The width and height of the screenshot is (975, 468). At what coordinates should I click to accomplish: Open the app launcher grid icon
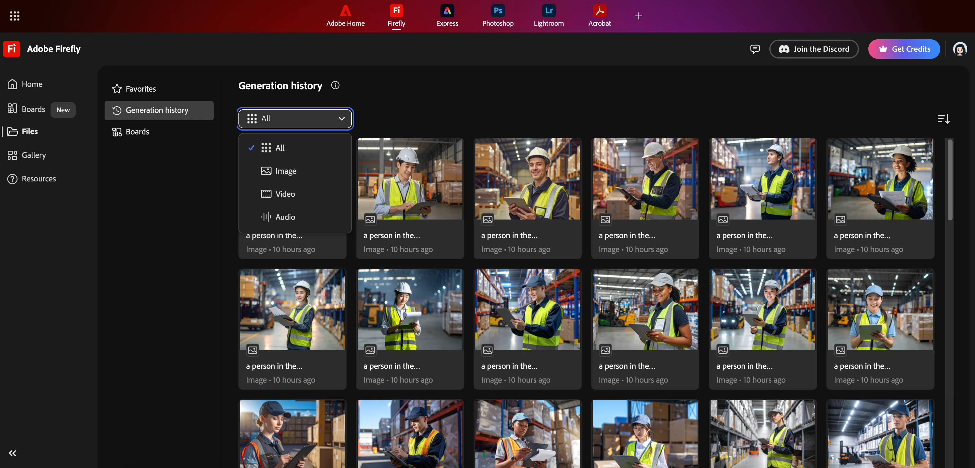point(14,16)
